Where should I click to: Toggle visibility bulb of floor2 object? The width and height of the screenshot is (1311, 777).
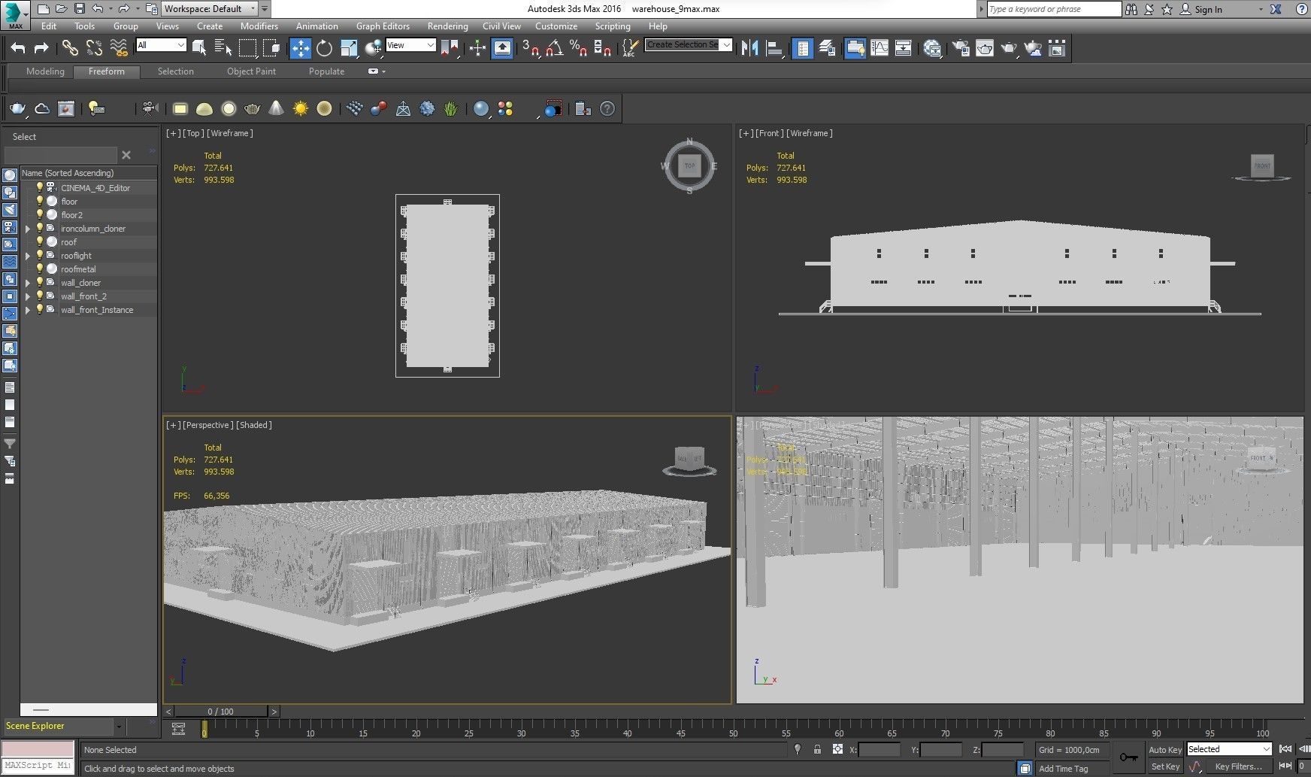click(40, 214)
